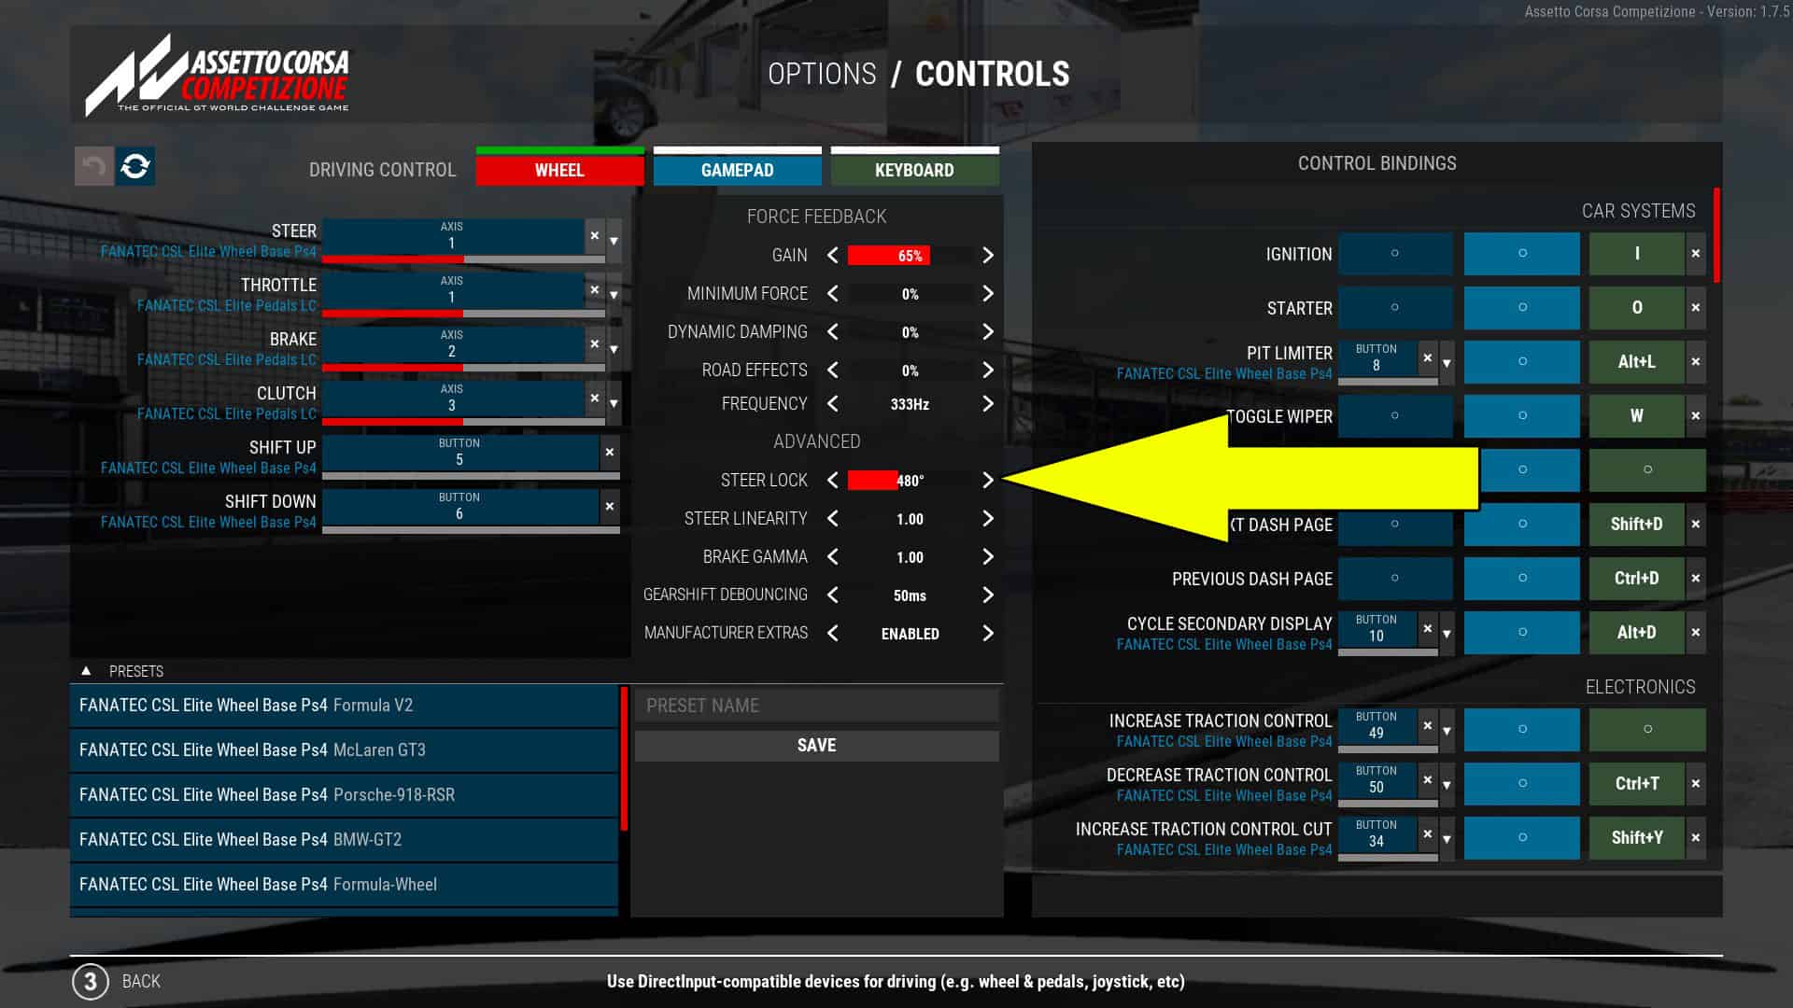Click the GAMEPAD tab icon
1793x1008 pixels.
[737, 170]
